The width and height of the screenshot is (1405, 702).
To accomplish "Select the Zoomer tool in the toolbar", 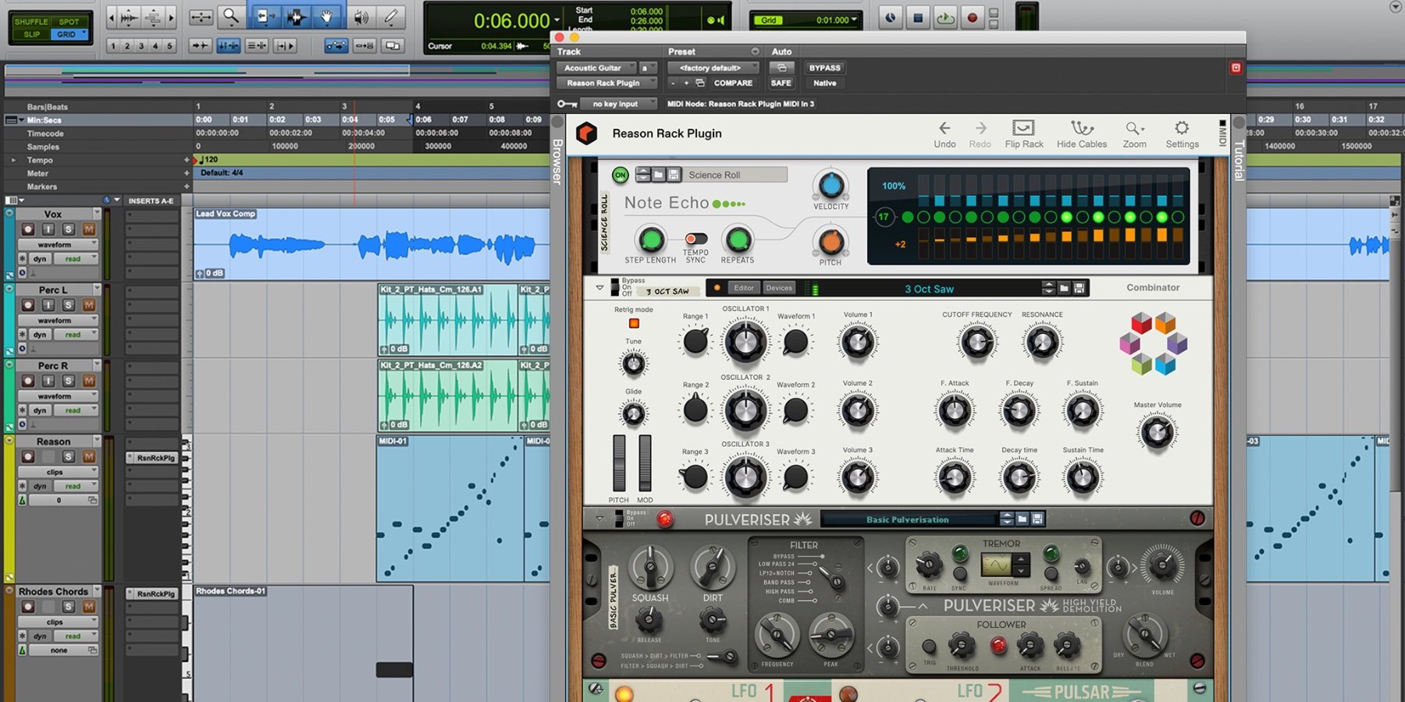I will tap(229, 14).
